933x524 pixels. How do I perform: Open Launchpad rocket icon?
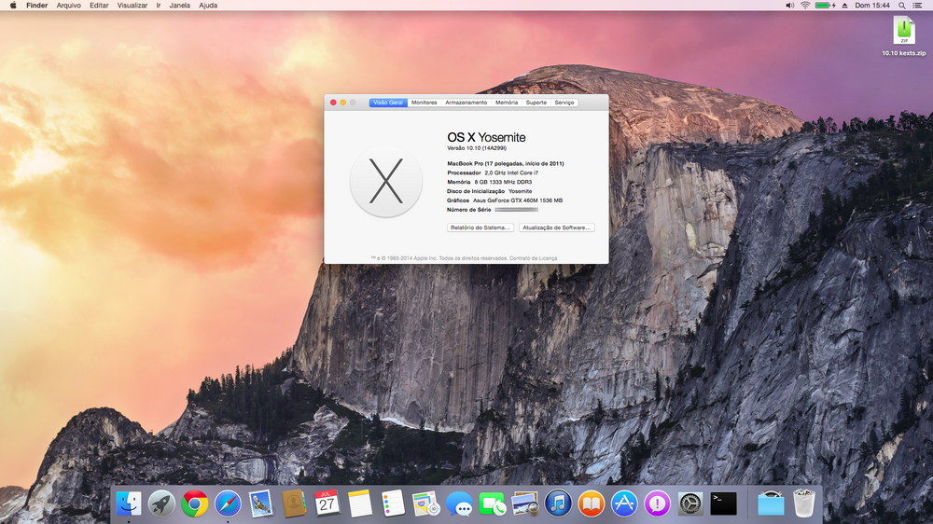coord(161,504)
